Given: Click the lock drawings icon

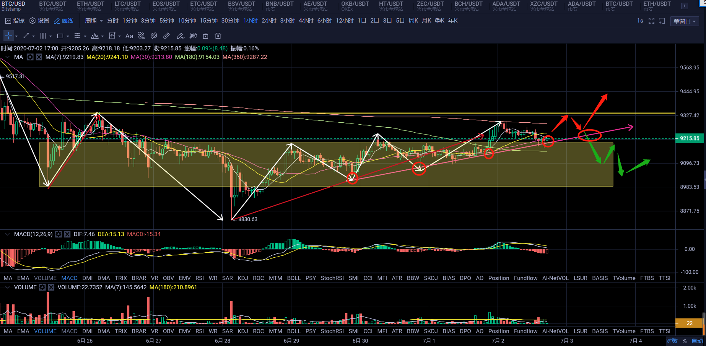Looking at the screenshot, I should (205, 36).
